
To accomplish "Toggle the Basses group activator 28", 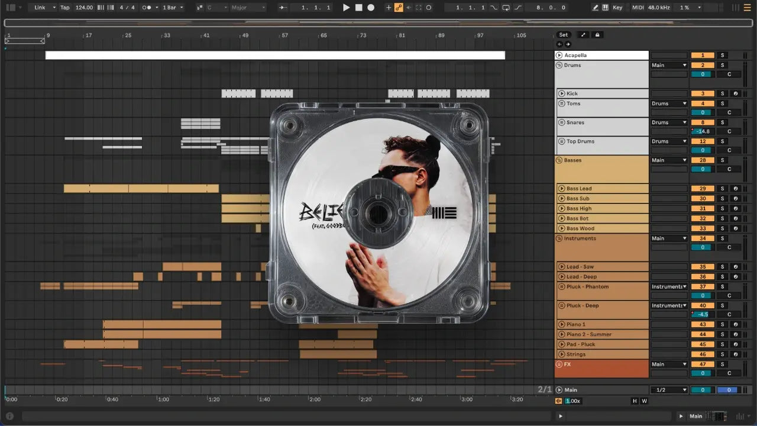I will [703, 160].
